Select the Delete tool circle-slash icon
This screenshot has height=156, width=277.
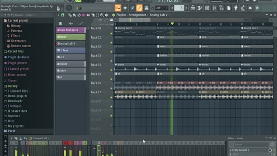click(x=79, y=15)
